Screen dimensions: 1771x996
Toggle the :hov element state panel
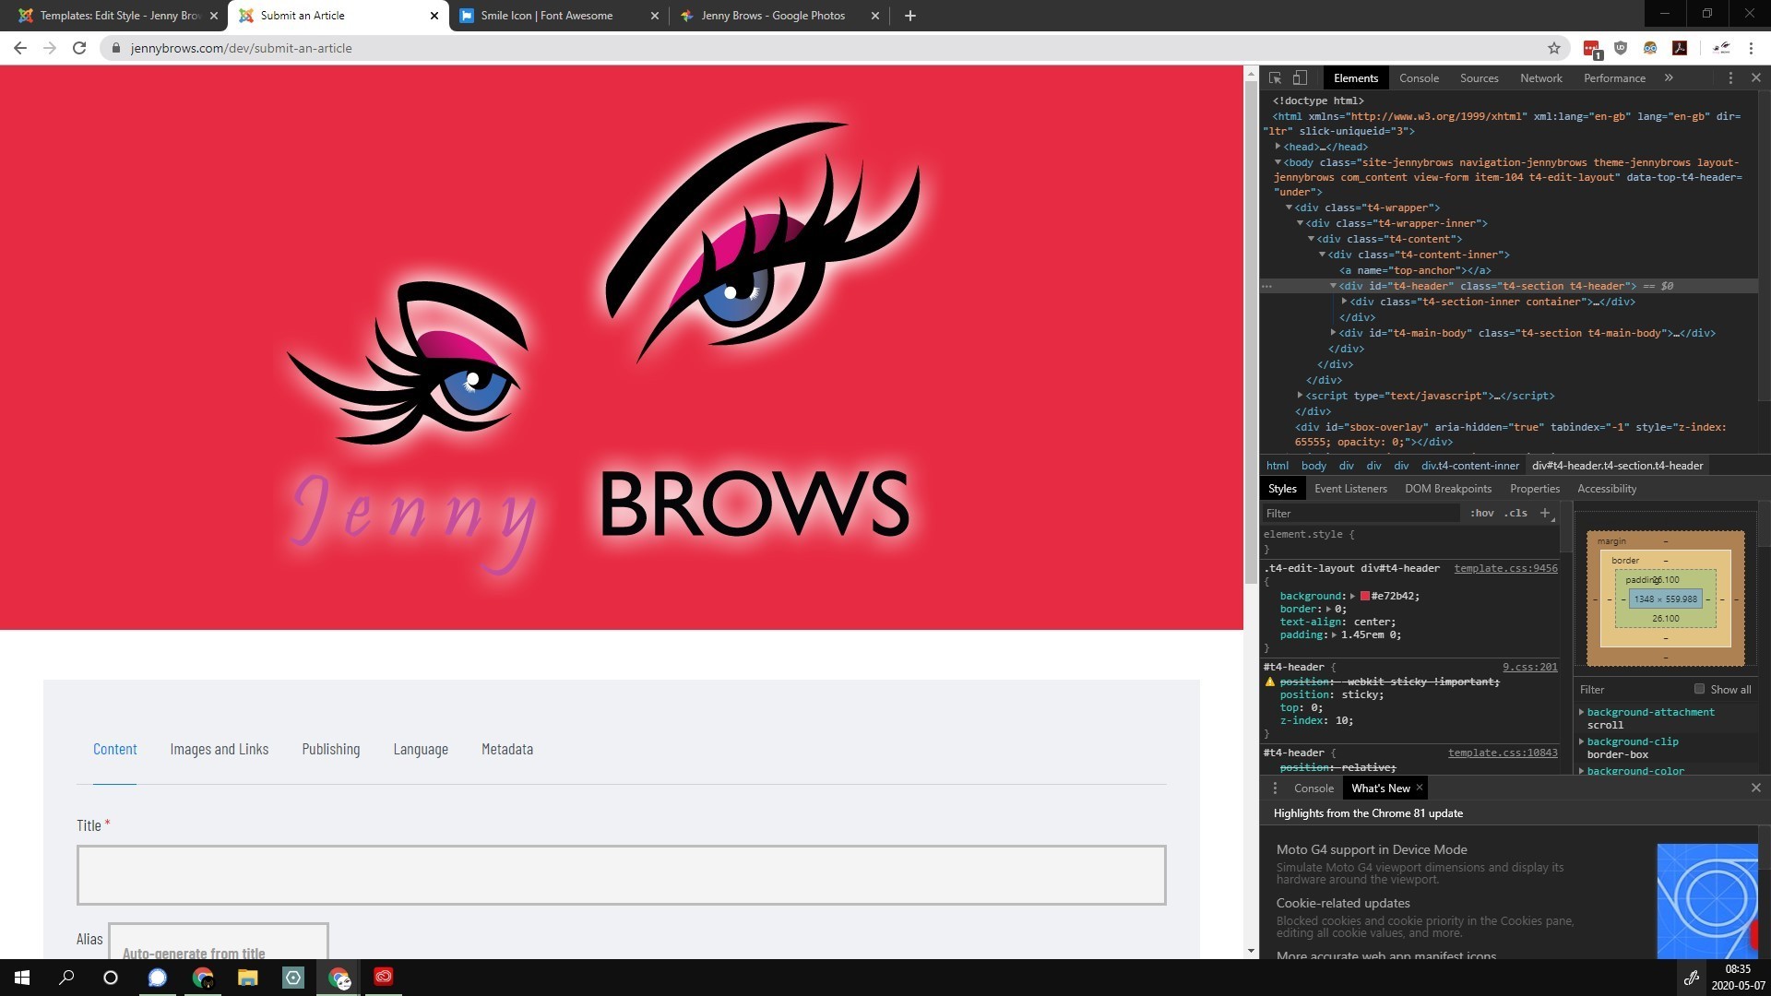pyautogui.click(x=1481, y=513)
